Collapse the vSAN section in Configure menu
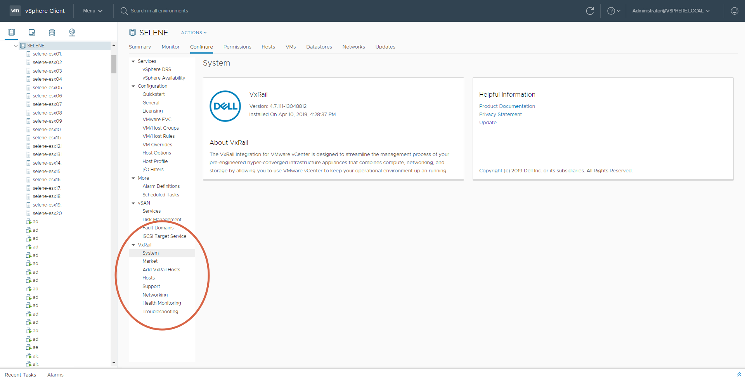Viewport: 745px width, 380px height. pos(133,203)
